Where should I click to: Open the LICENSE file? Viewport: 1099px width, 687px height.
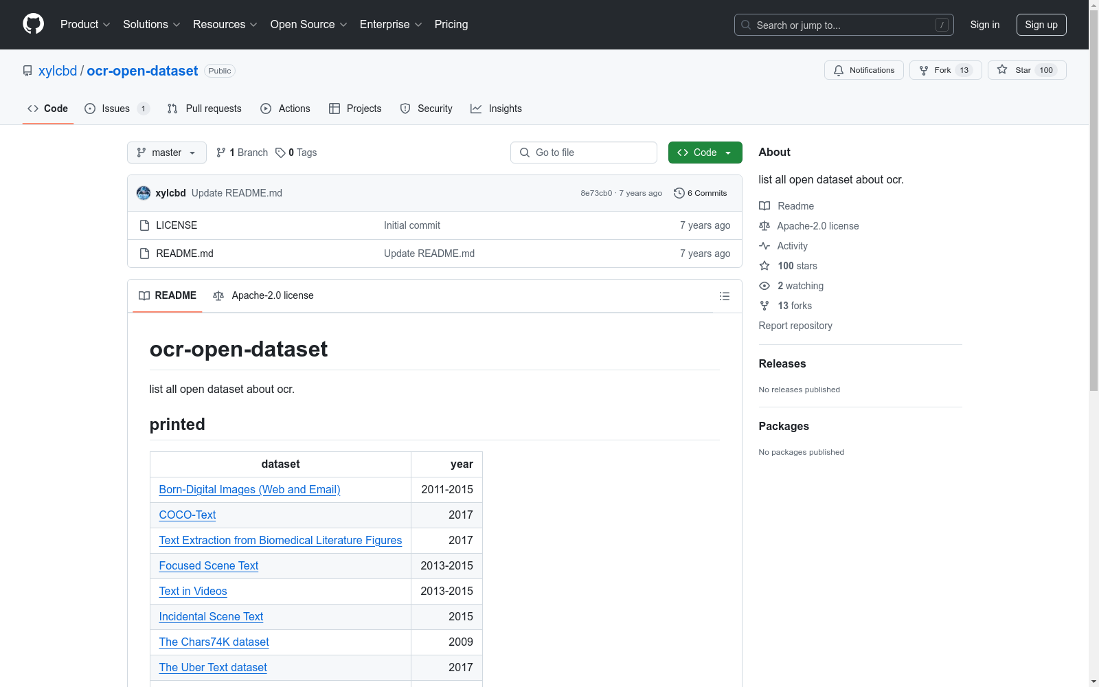[177, 225]
